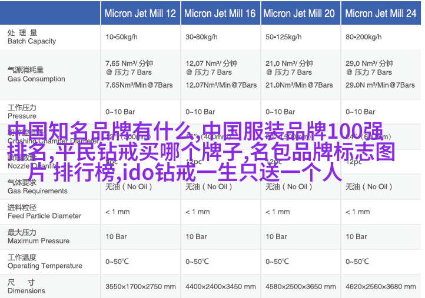The width and height of the screenshot is (425, 298).
Task: Click 0~50°C under Jet Mill 12
Action: tap(117, 262)
